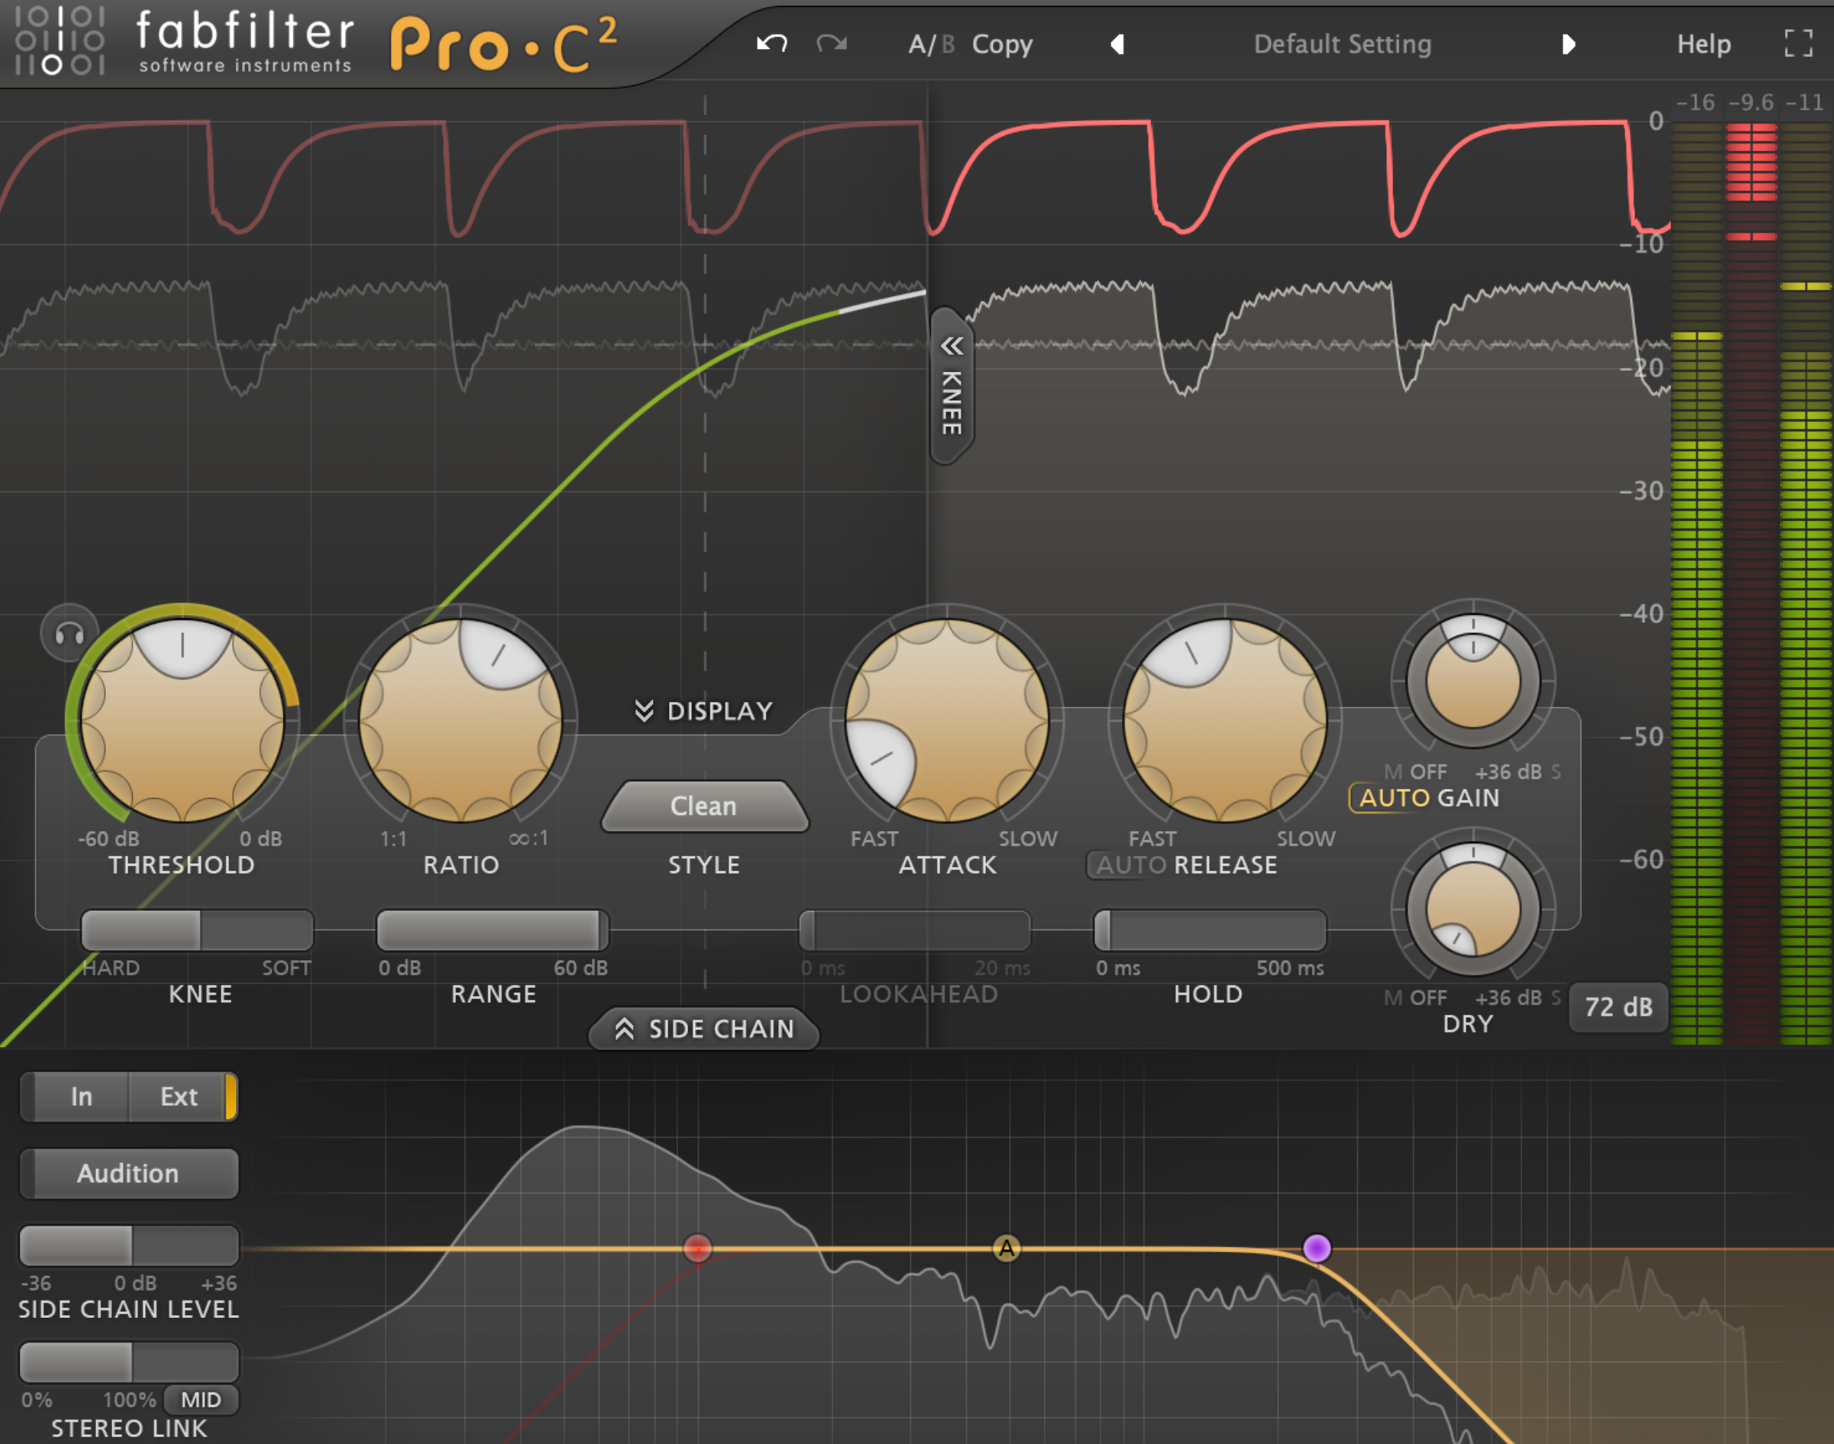Screen dimensions: 1834x1444
Task: Click the Release knob
Action: point(1225,720)
